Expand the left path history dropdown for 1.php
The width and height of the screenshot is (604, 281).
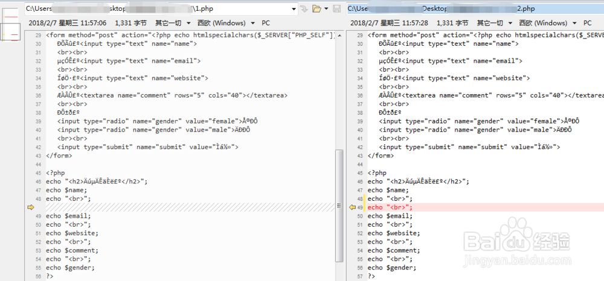click(x=294, y=8)
